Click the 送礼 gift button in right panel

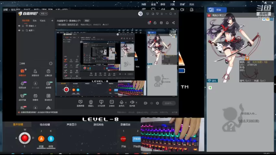click(212, 81)
